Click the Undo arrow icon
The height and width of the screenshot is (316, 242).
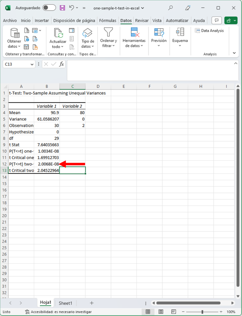click(x=71, y=8)
